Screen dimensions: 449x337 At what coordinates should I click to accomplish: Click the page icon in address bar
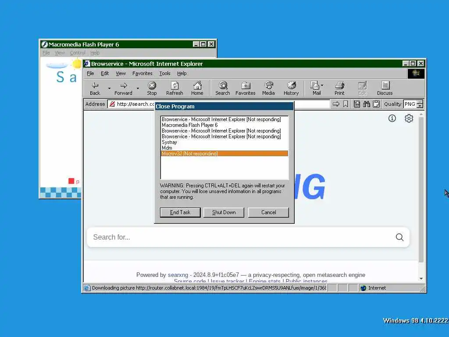click(112, 104)
